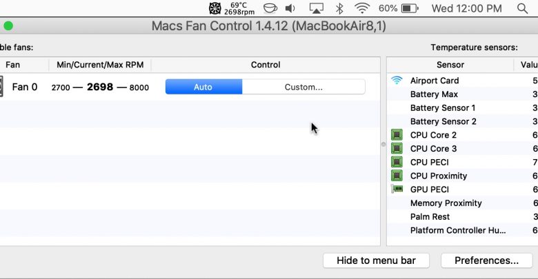Click the Sensor column header
This screenshot has width=538, height=279.
coord(450,65)
